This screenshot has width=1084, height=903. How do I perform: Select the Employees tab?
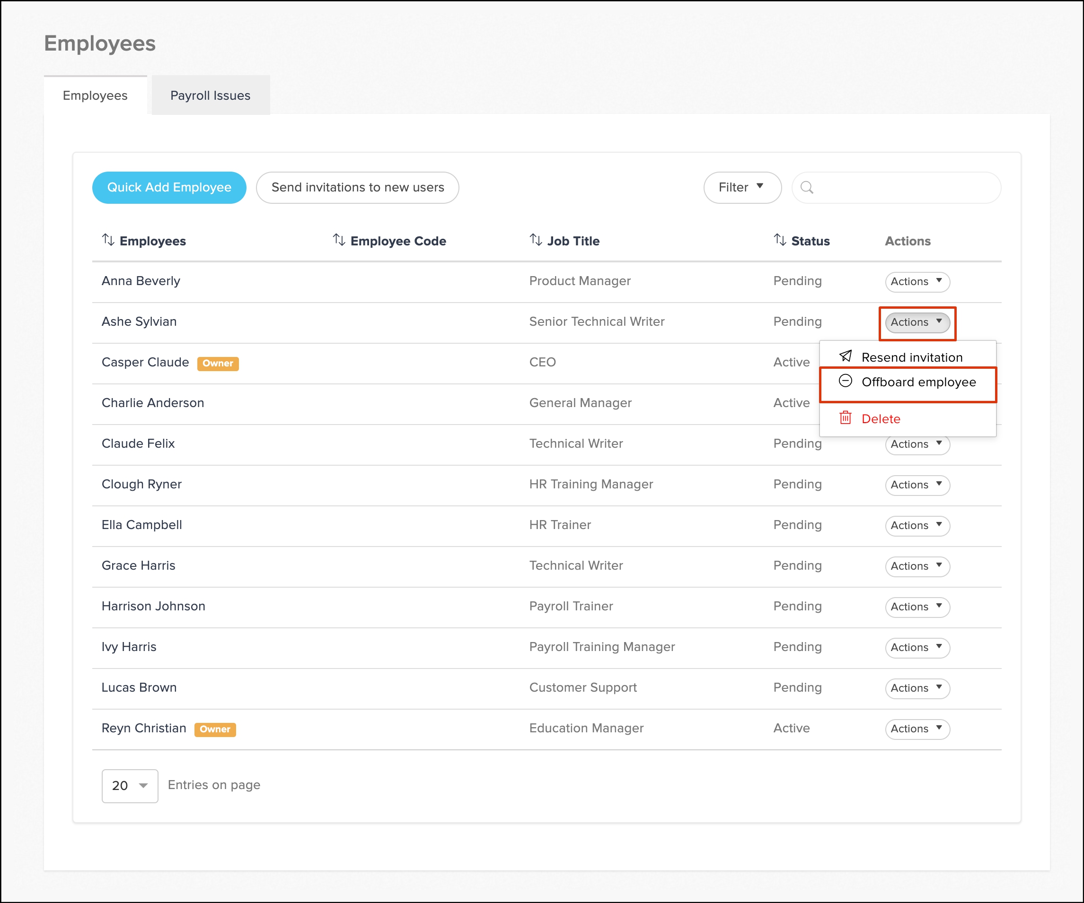(95, 96)
